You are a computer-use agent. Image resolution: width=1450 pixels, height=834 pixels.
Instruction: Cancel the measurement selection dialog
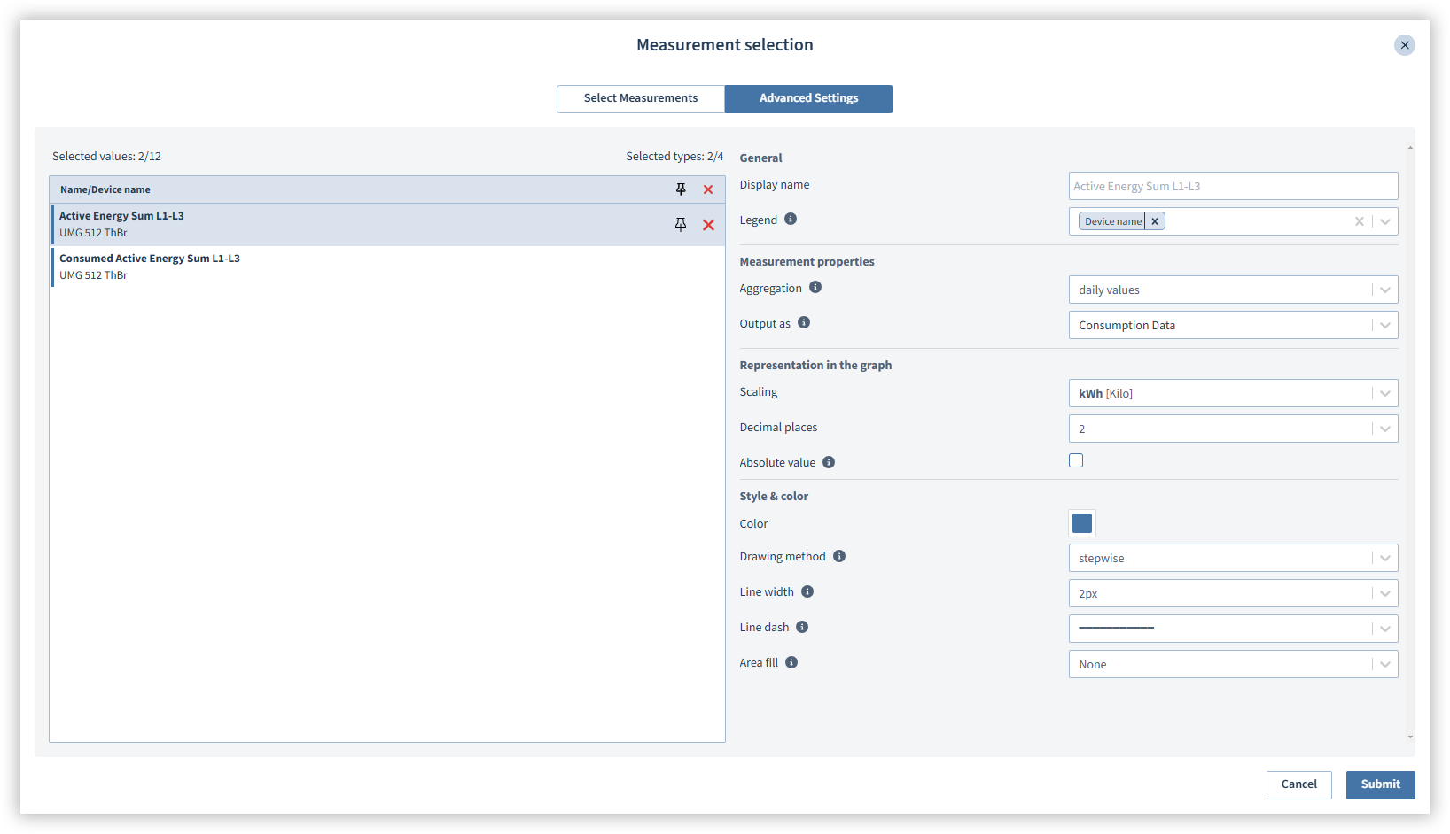click(1298, 784)
